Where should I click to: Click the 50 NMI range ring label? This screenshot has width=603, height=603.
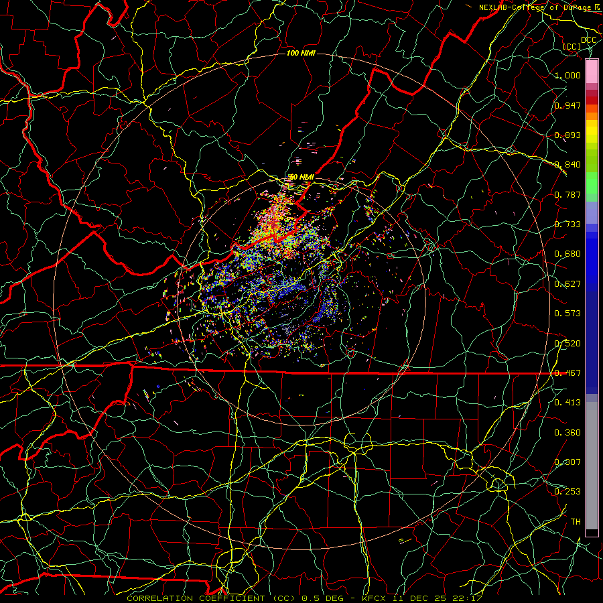(301, 178)
